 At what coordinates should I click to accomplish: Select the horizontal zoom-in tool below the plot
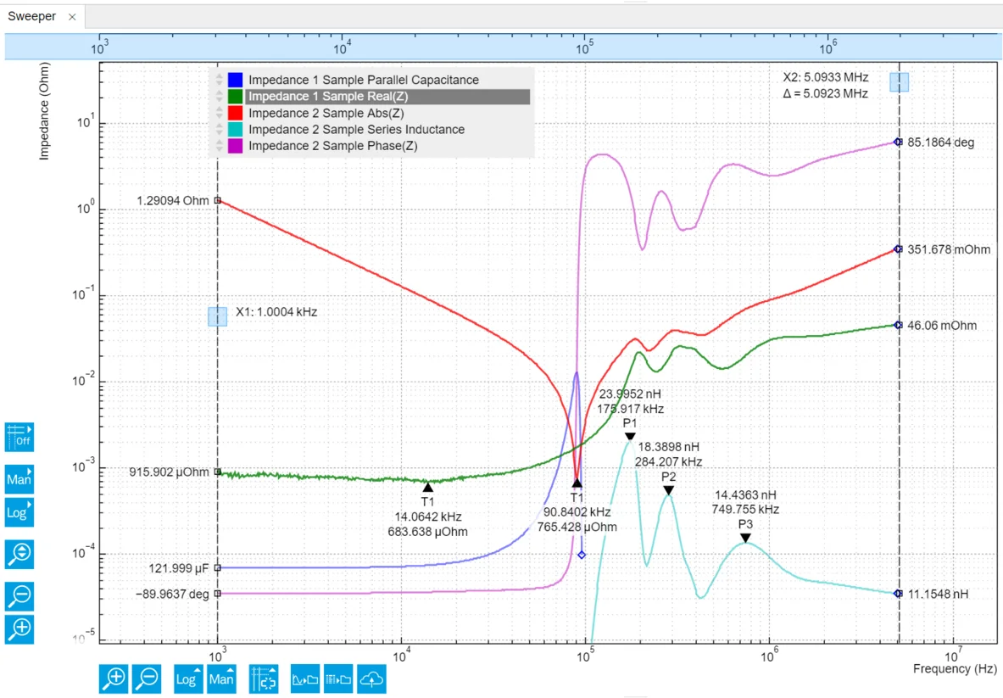click(x=114, y=678)
